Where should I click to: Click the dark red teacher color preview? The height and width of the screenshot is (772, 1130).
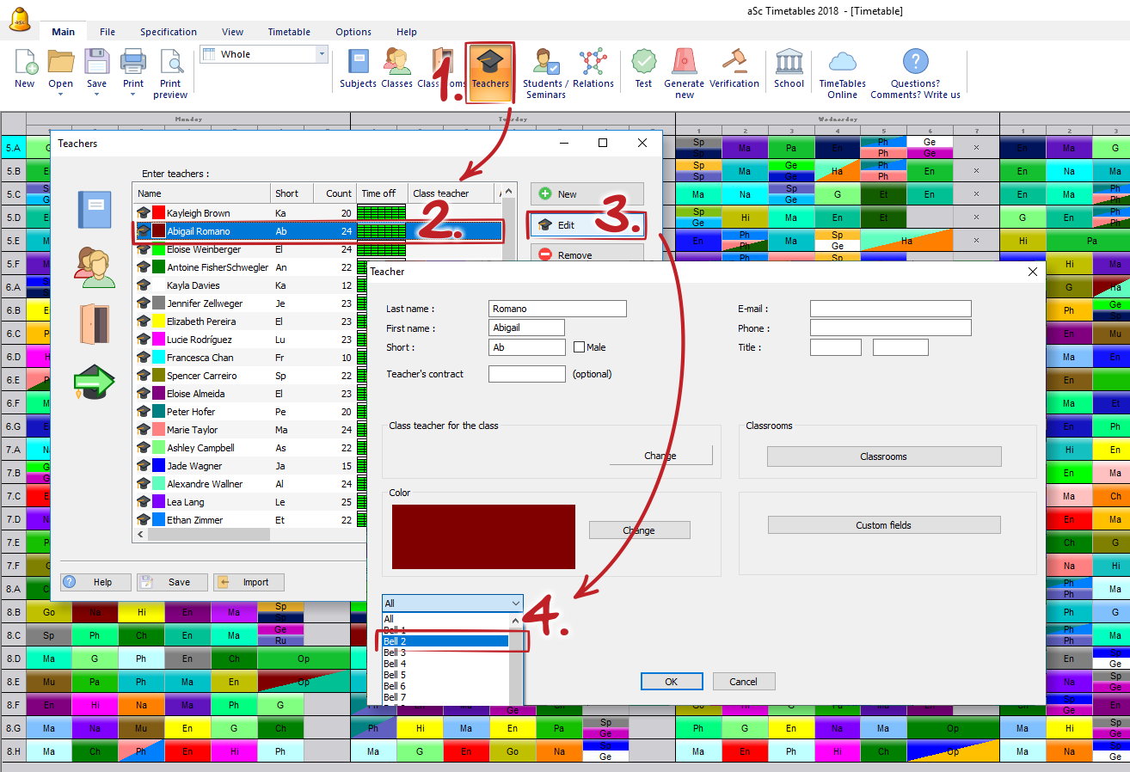pyautogui.click(x=483, y=536)
